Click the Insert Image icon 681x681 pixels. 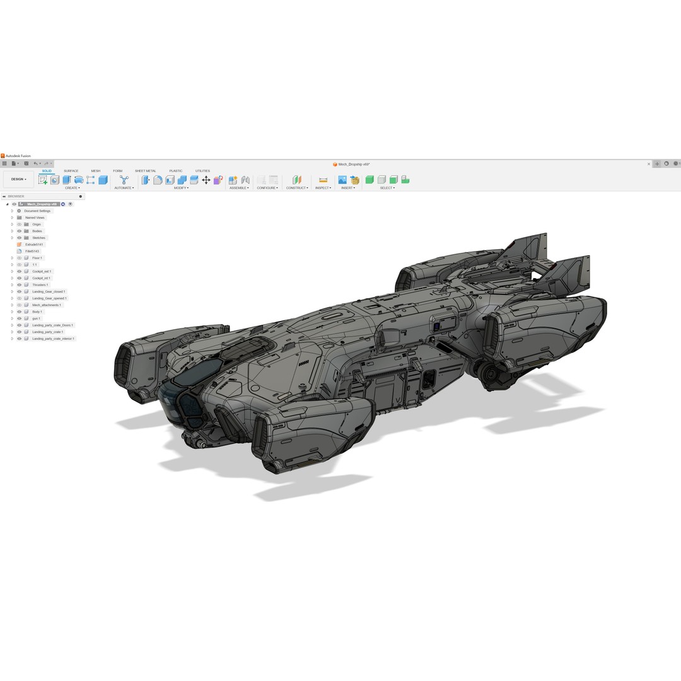342,180
